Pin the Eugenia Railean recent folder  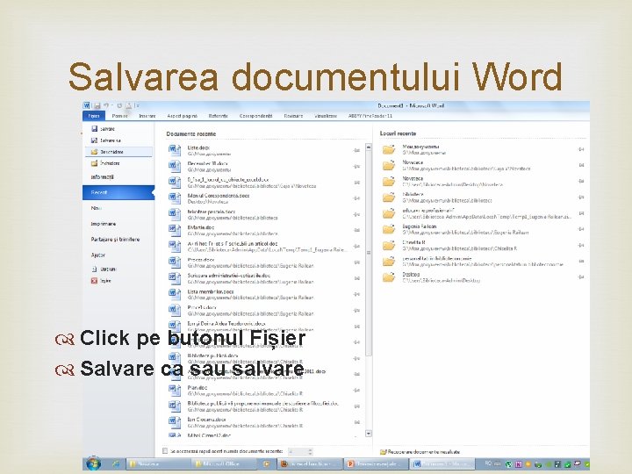(581, 229)
